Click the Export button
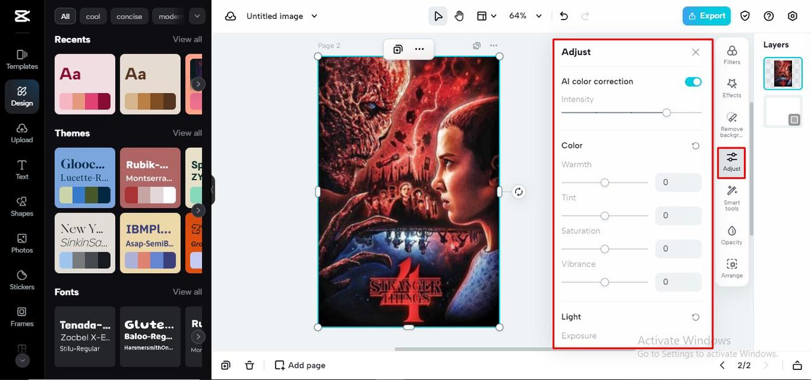The width and height of the screenshot is (811, 380). click(706, 16)
